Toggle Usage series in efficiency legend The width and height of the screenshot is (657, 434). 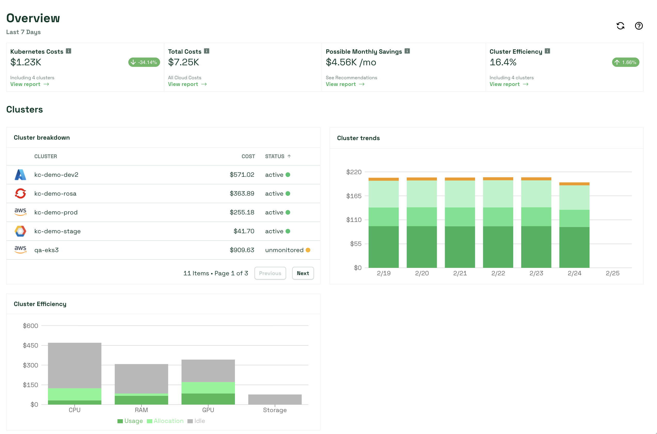(x=130, y=421)
